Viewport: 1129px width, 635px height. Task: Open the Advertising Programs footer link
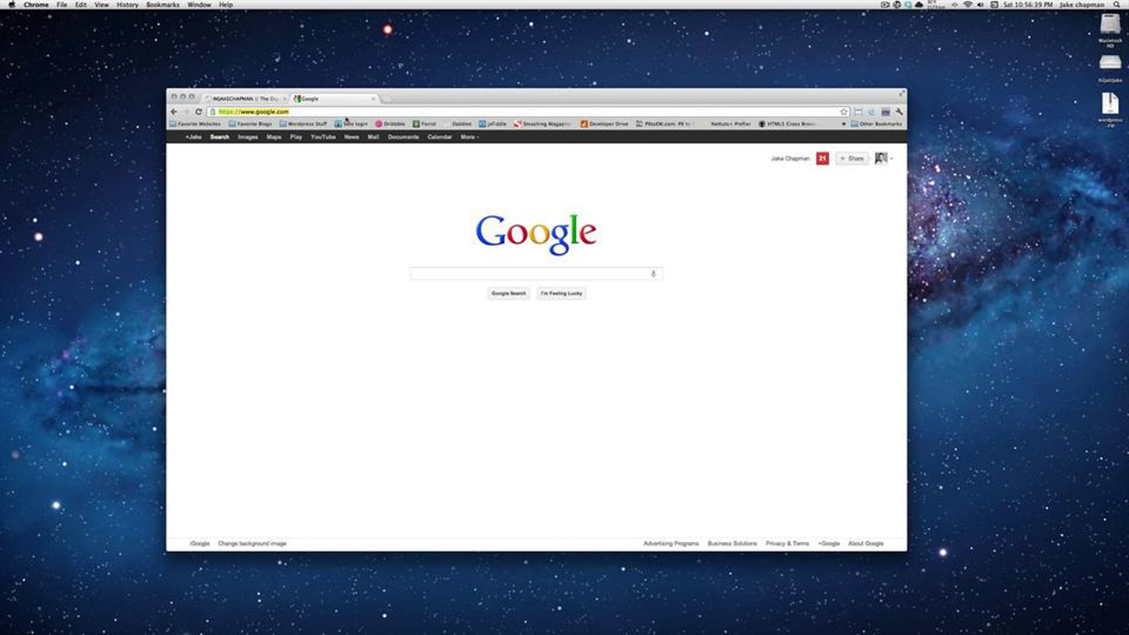671,544
